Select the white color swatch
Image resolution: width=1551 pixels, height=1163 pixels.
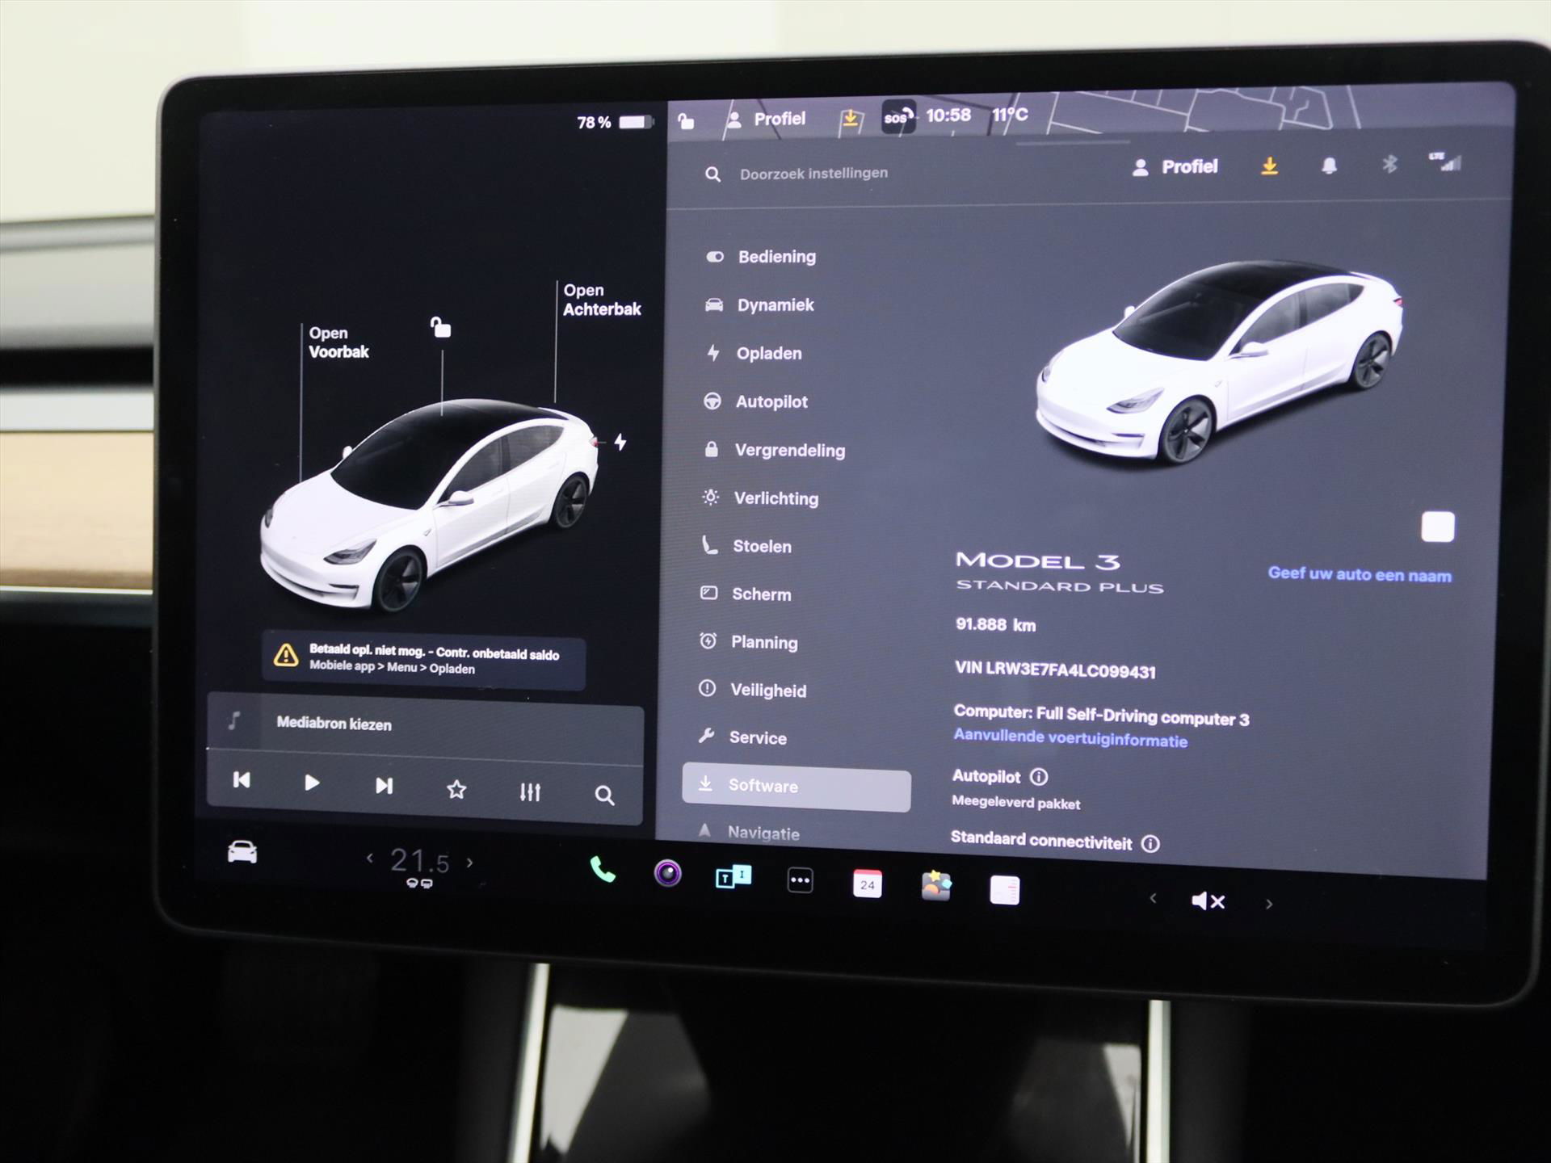coord(1437,527)
